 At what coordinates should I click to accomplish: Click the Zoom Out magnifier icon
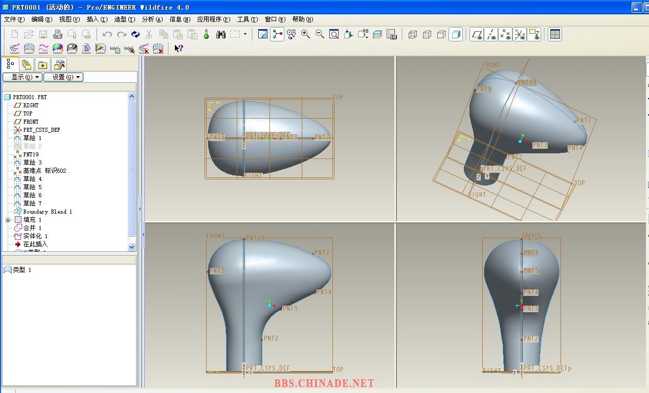coord(320,34)
